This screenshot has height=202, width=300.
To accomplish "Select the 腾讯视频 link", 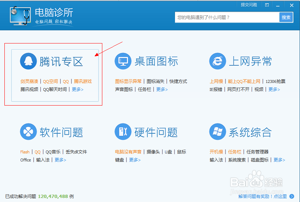I will 29,89.
